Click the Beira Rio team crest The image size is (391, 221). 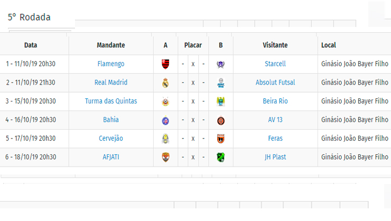(x=221, y=102)
